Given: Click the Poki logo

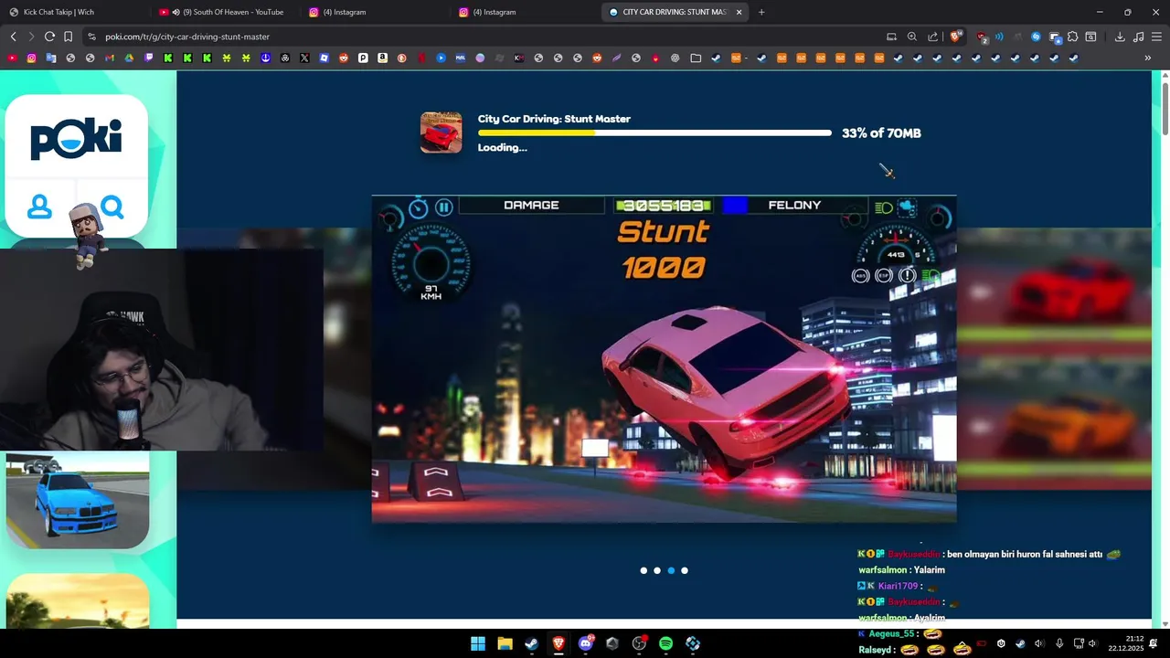Looking at the screenshot, I should point(76,139).
